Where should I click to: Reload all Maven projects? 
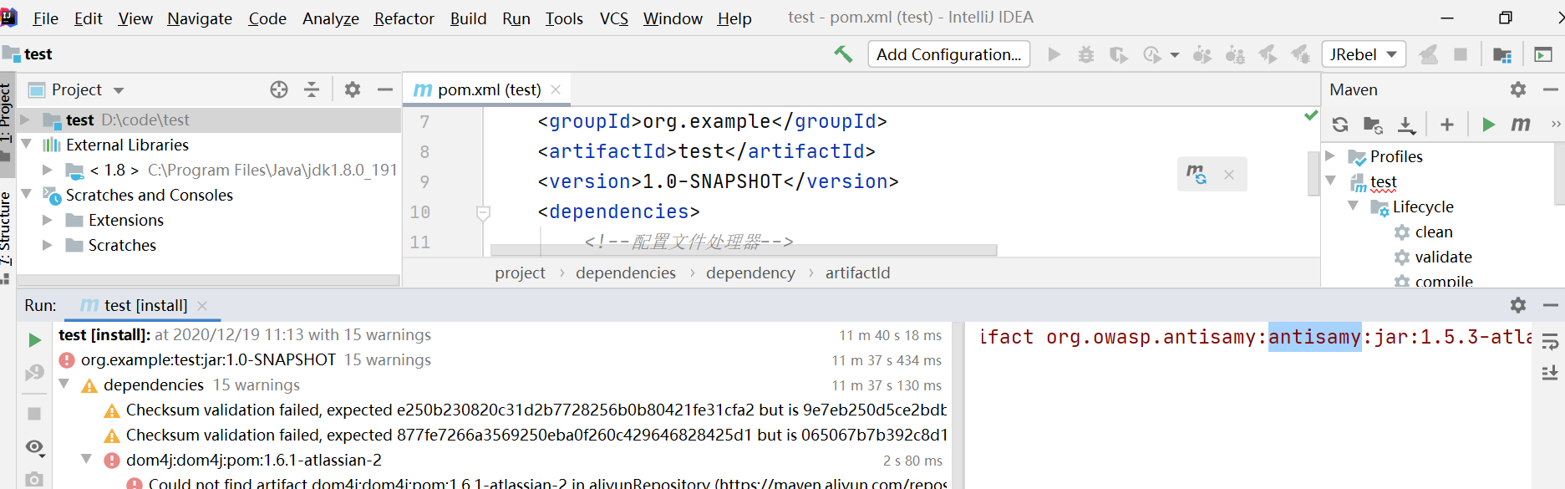[1340, 125]
